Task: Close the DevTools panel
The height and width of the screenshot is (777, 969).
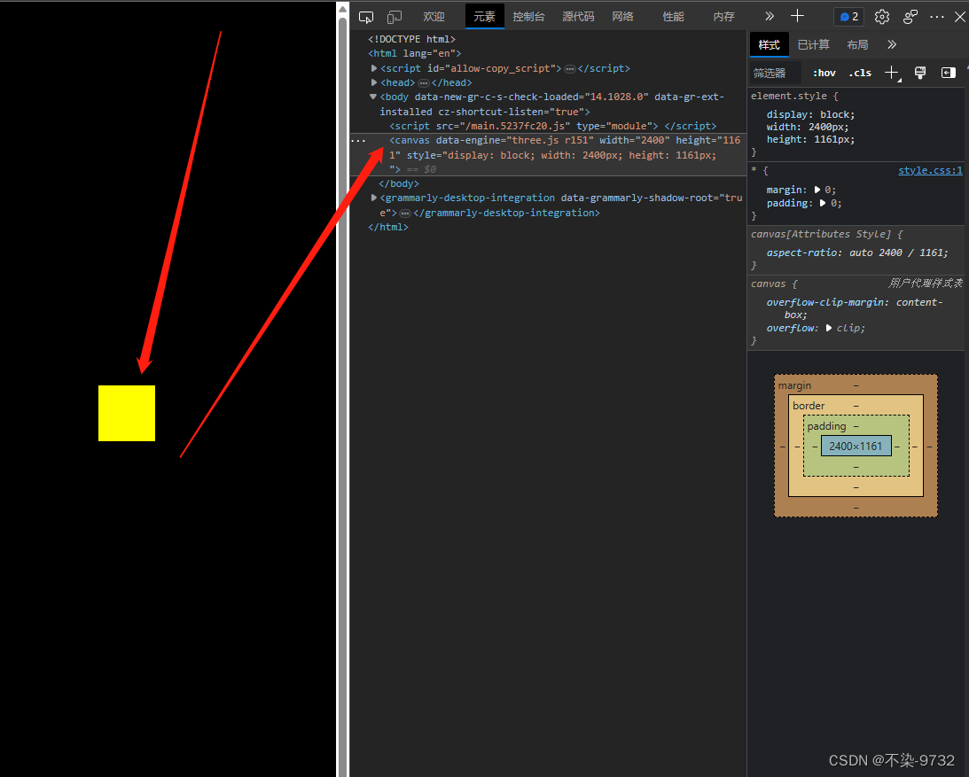Action: pos(960,17)
